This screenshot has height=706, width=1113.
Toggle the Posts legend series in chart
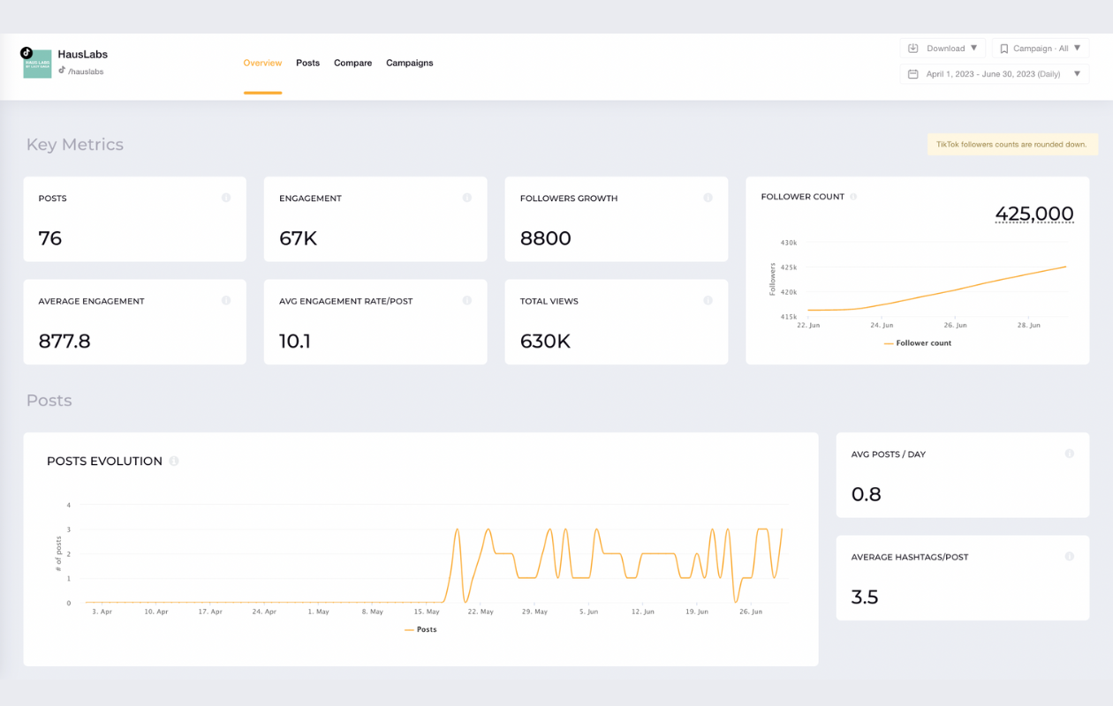(420, 629)
